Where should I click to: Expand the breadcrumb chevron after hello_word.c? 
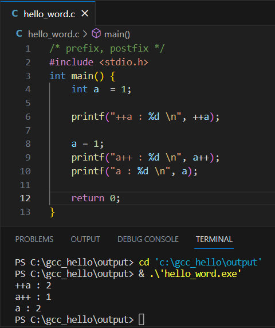(x=85, y=34)
